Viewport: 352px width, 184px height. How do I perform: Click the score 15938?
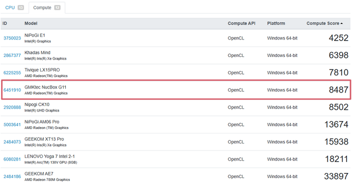point(336,141)
